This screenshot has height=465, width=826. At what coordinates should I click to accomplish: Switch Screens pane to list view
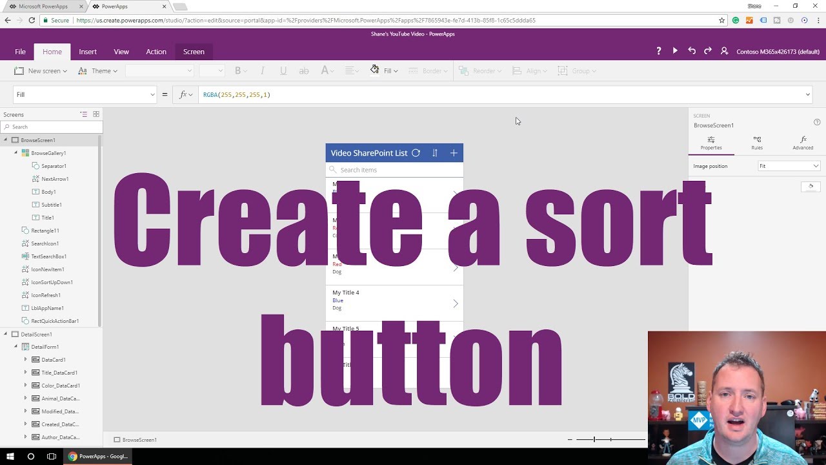click(84, 114)
